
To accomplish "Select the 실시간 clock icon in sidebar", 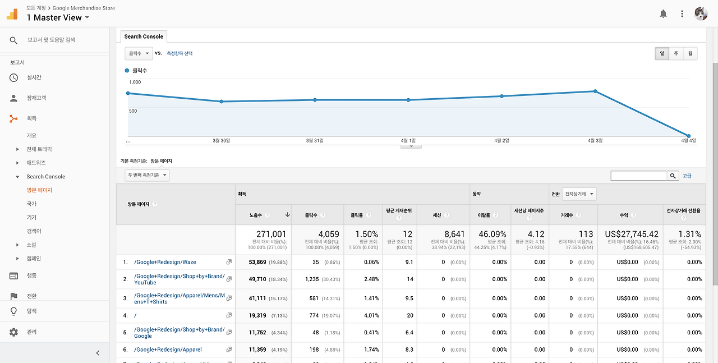I will pyautogui.click(x=12, y=79).
